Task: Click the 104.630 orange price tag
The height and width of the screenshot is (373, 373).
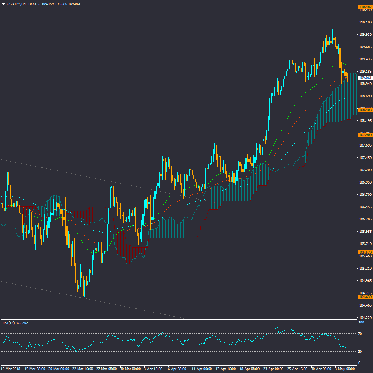Action: [x=364, y=297]
